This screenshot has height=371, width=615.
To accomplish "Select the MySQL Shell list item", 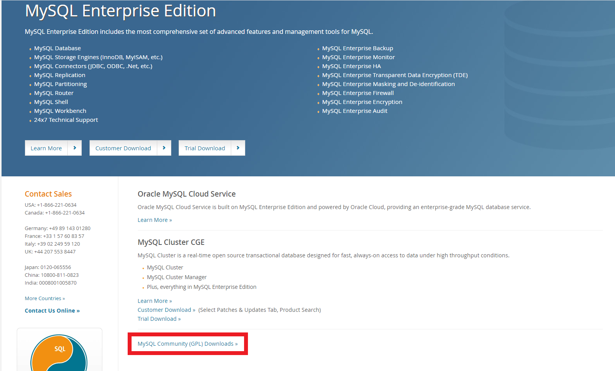I will tap(51, 102).
